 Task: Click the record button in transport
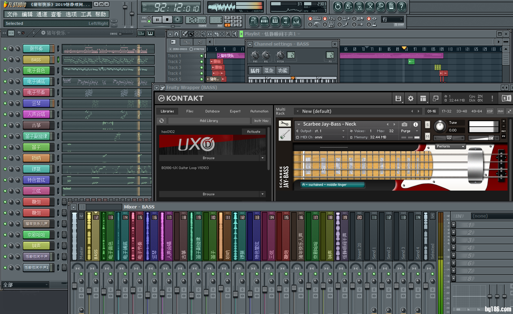click(177, 20)
